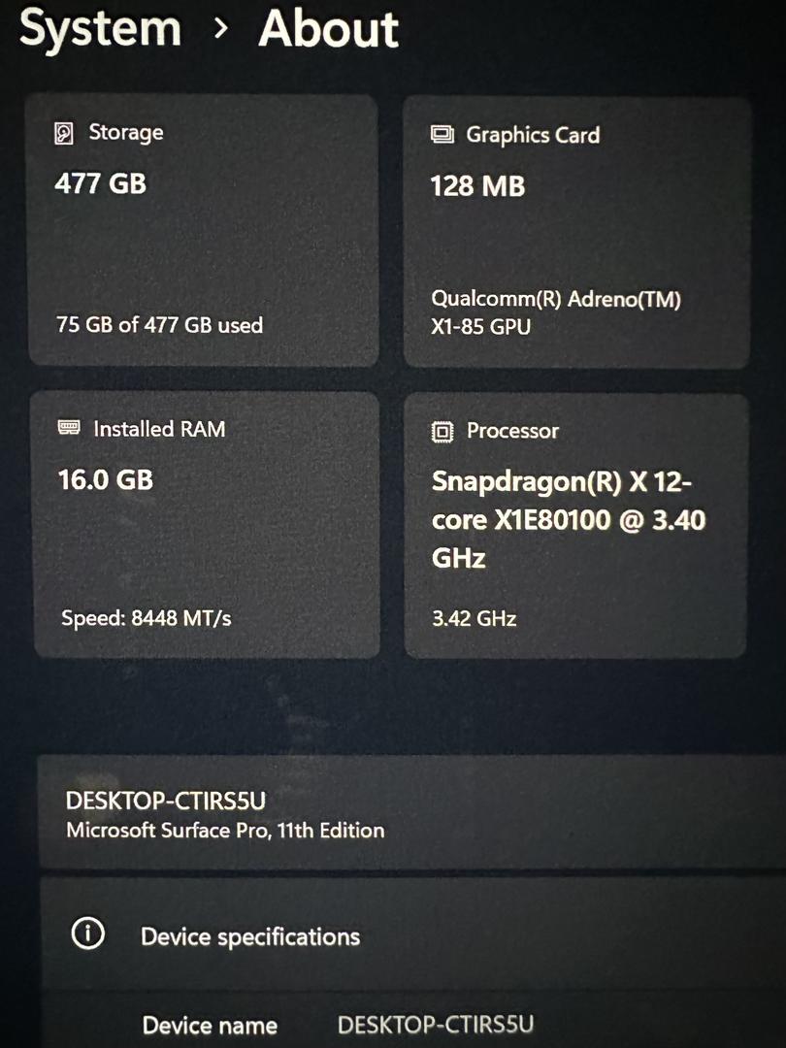Select the Snapdragon X Processor card

(x=575, y=526)
